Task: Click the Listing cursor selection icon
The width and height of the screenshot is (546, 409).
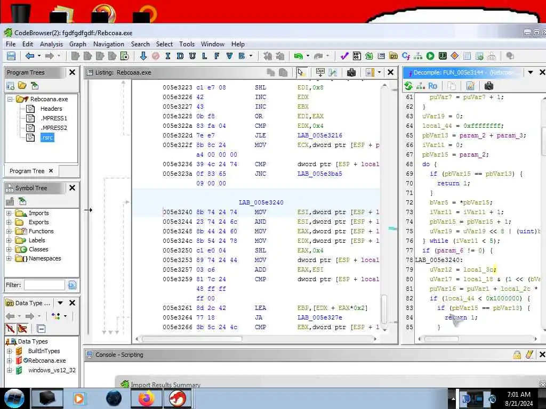Action: tap(301, 72)
